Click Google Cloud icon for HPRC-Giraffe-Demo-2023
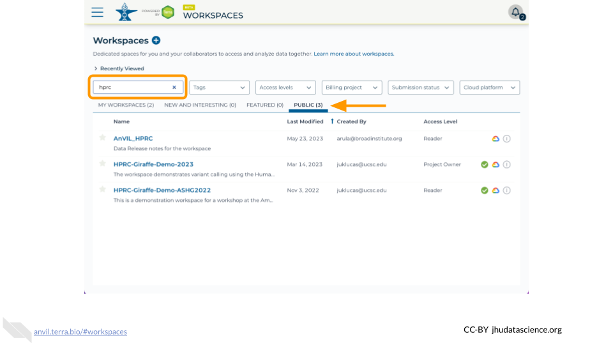This screenshot has height=345, width=613. 496,164
